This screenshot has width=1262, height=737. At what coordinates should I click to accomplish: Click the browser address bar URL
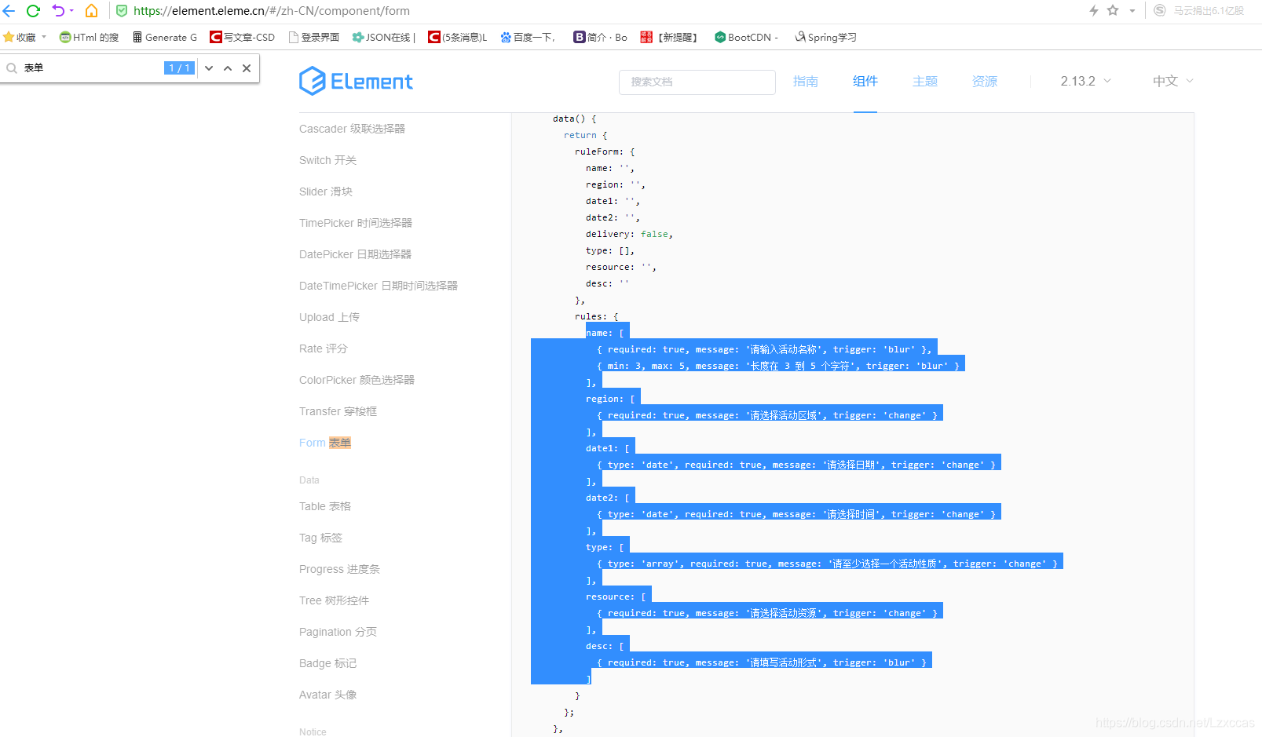(x=272, y=11)
